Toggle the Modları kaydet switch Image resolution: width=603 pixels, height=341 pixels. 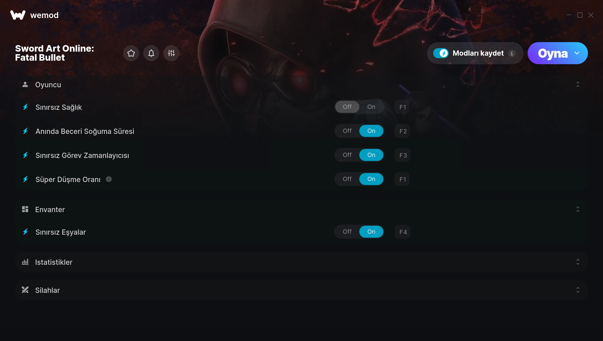coord(441,53)
